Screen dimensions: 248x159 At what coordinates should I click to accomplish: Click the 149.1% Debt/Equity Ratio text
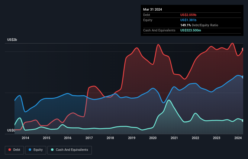point(199,25)
